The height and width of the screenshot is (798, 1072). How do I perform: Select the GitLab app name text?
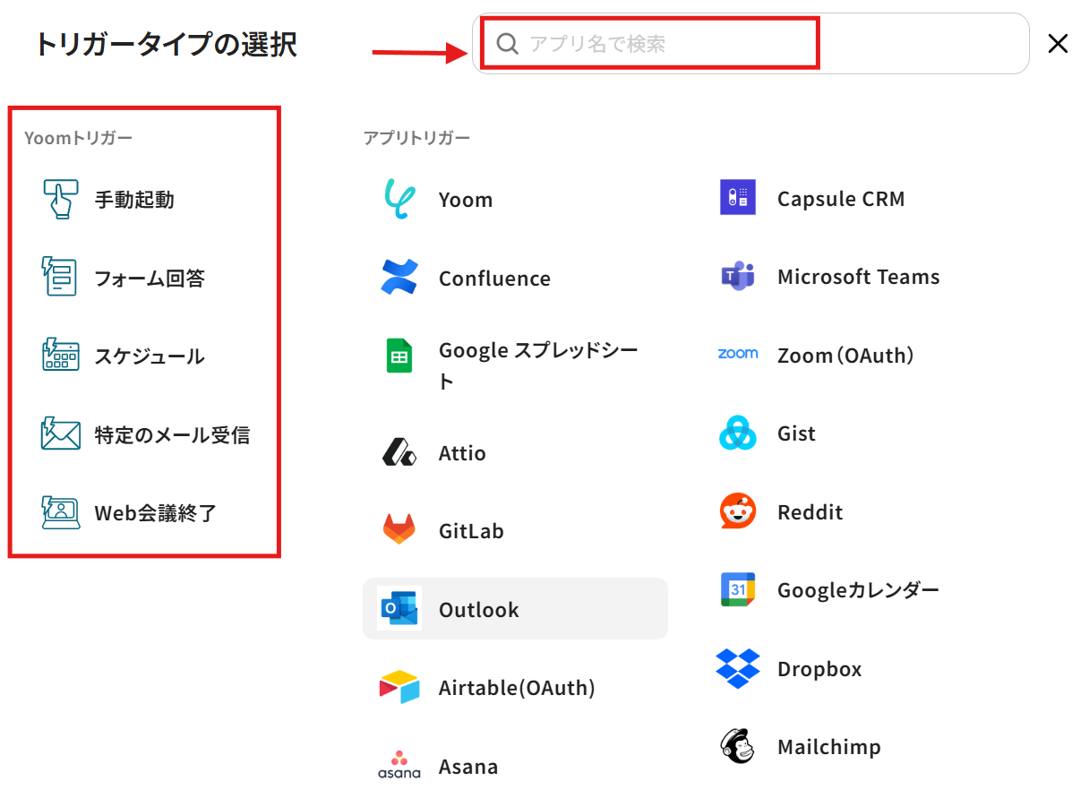pyautogui.click(x=471, y=530)
